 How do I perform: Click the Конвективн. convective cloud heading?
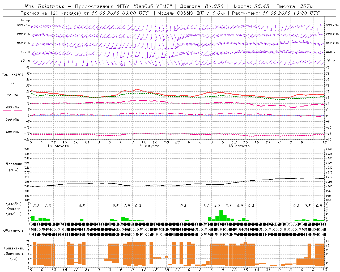(x=14, y=248)
